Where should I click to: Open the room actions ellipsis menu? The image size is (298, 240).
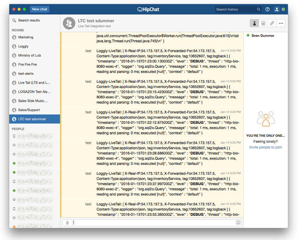281,23
